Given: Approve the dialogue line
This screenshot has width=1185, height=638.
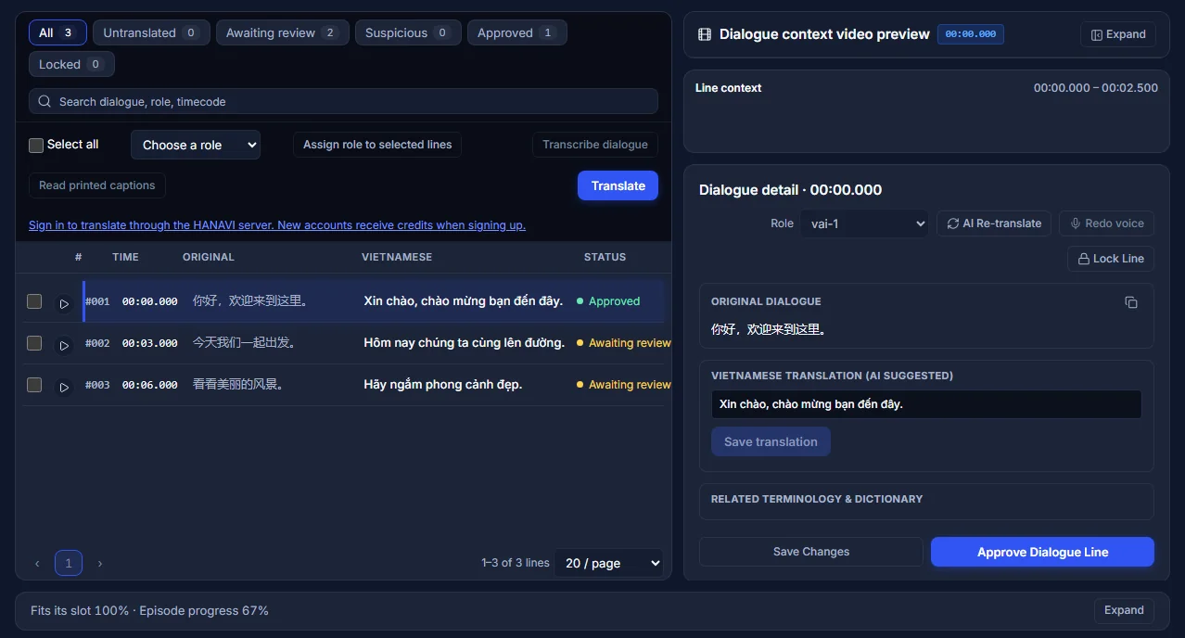Looking at the screenshot, I should coord(1042,552).
